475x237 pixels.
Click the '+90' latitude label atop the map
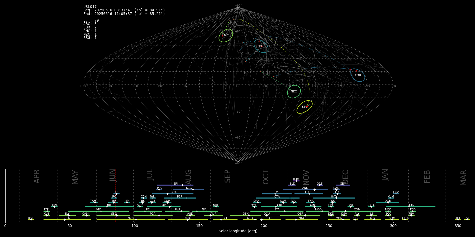(x=238, y=6)
